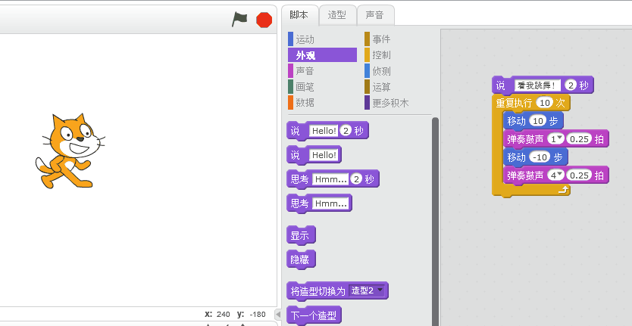
Task: Click the red stop sign button
Action: click(x=264, y=20)
